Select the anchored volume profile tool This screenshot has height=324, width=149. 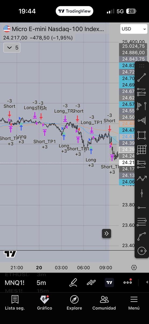[x=141, y=120]
